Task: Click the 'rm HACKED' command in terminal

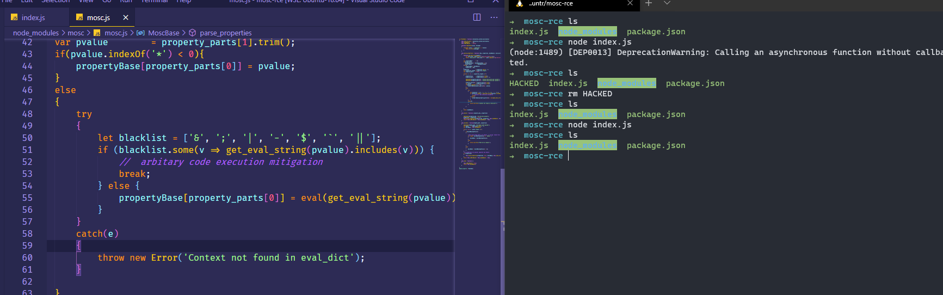Action: (x=590, y=94)
